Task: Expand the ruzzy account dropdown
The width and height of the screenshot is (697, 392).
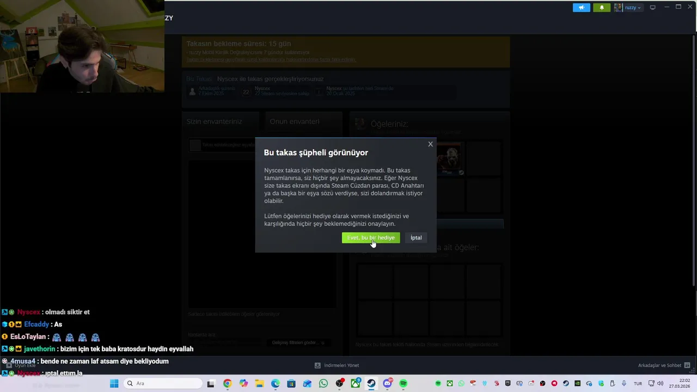Action: point(633,8)
